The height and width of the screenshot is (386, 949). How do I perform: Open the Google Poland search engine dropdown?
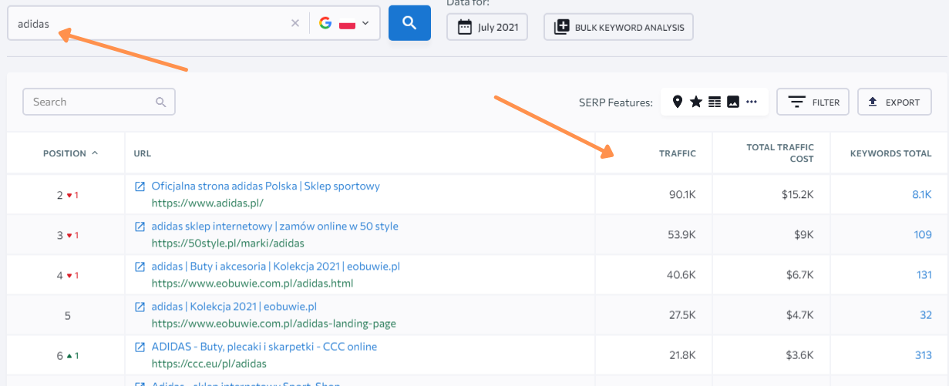pyautogui.click(x=345, y=23)
